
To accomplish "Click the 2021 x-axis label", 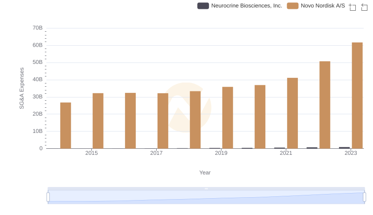I will [286, 153].
